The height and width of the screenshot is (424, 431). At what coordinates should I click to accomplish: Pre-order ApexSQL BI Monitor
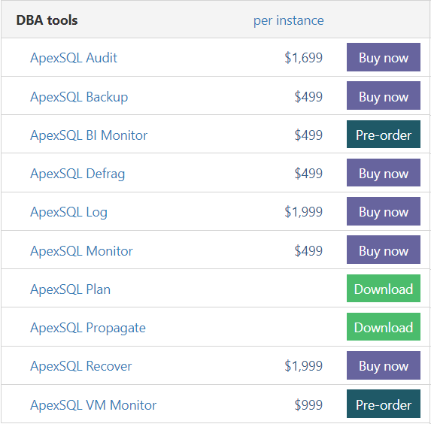click(x=384, y=134)
